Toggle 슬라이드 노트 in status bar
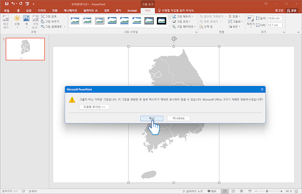Screen dimensions: 302x194 click(x=193, y=191)
